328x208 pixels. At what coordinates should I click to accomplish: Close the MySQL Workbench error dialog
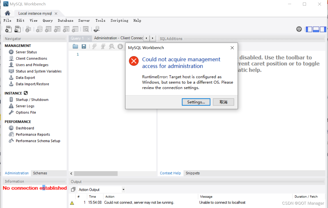(232, 48)
